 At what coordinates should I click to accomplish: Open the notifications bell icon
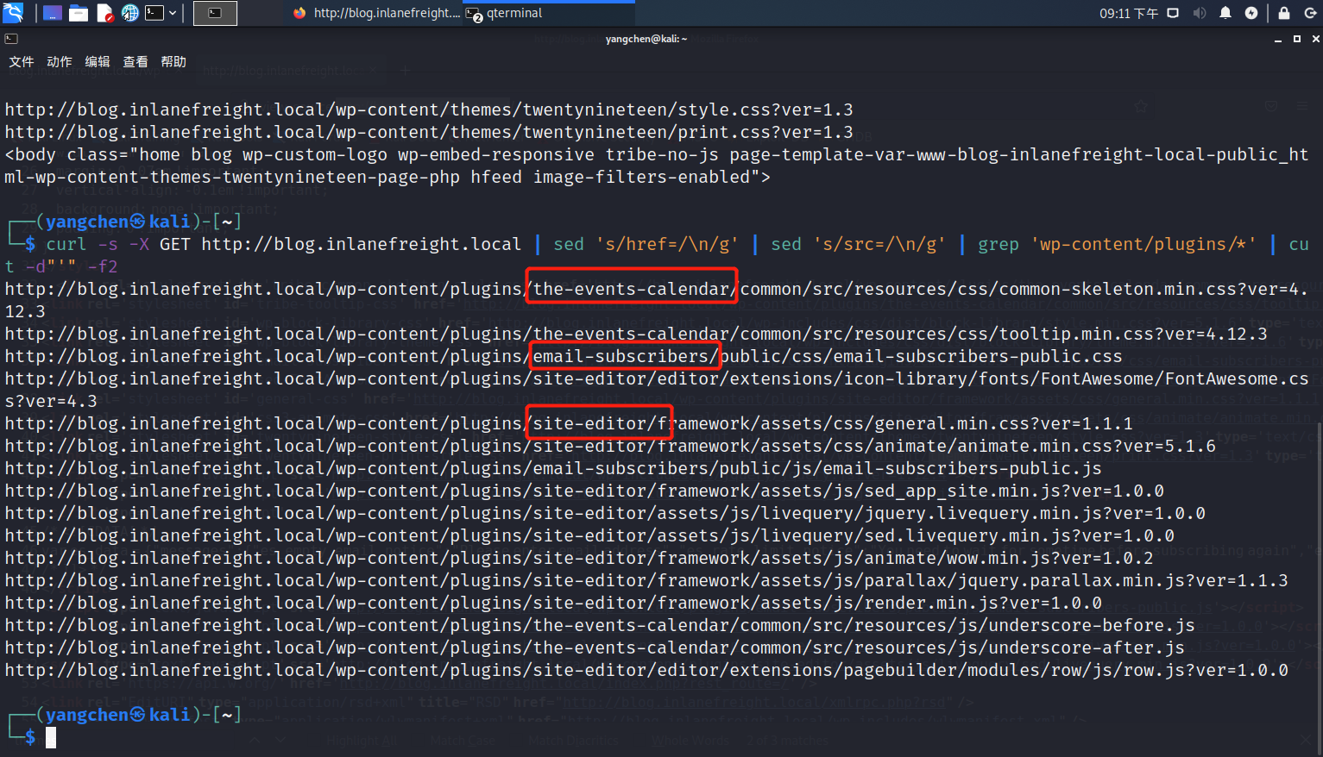pos(1225,13)
